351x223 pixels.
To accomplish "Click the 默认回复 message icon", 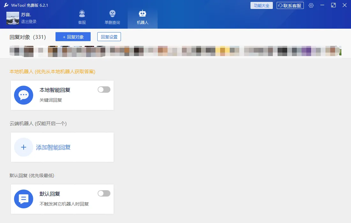I will tap(24, 199).
